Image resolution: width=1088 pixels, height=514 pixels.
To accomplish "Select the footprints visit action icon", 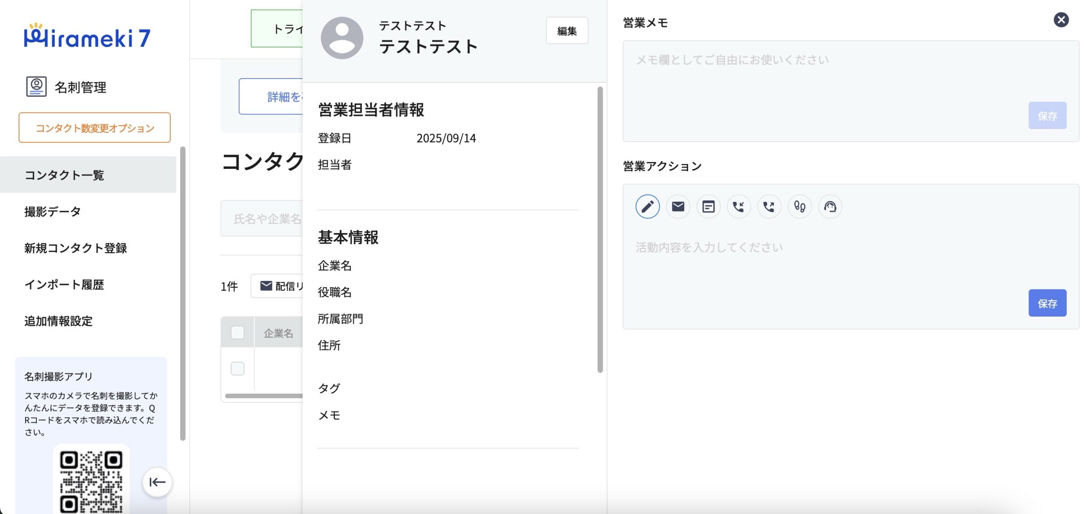I will [799, 207].
